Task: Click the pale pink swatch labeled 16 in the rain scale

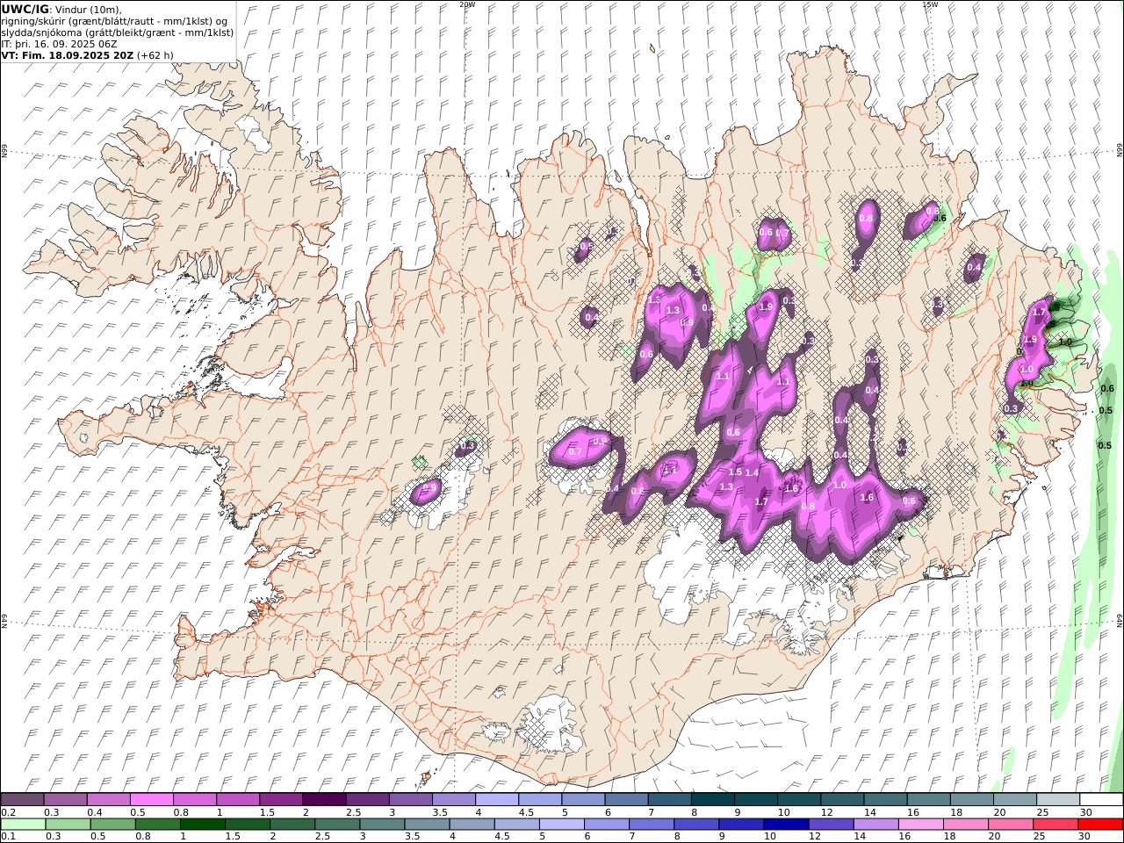Action: (920, 825)
